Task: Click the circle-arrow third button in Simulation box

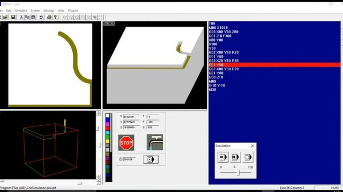Action: [x=248, y=157]
